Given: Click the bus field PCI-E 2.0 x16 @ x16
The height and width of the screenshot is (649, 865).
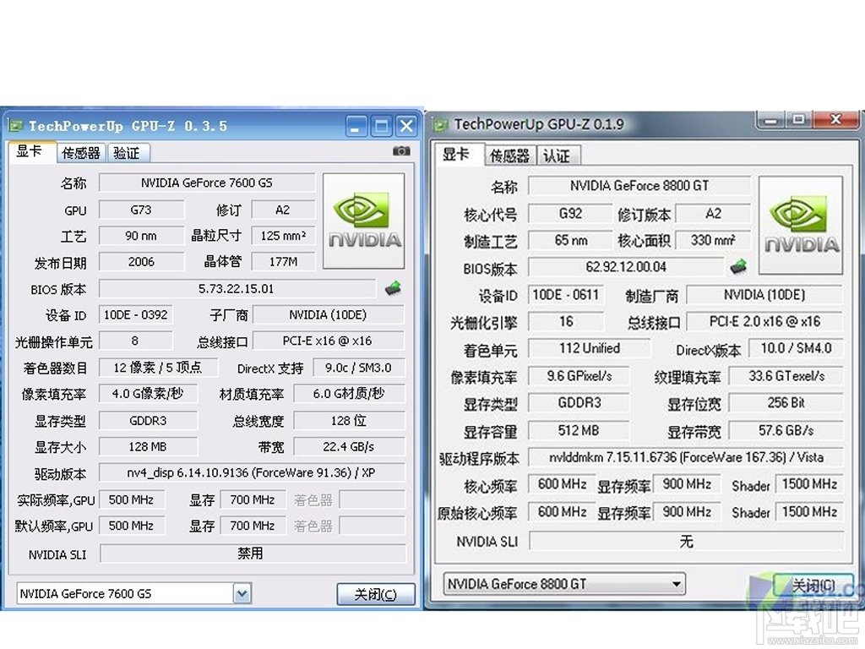Looking at the screenshot, I should coord(764,321).
